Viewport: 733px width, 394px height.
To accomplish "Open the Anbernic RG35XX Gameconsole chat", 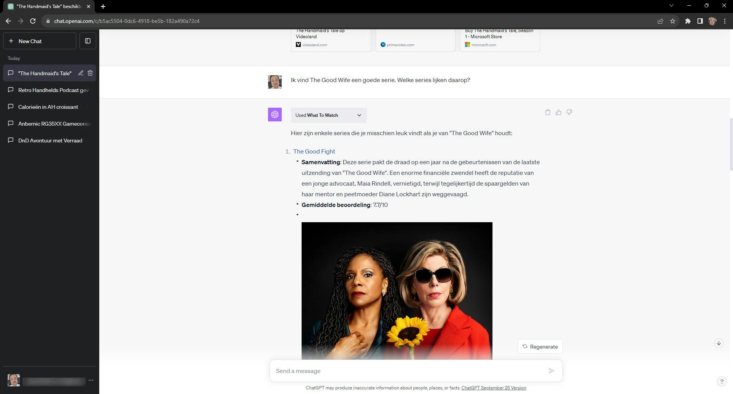I will pos(50,124).
